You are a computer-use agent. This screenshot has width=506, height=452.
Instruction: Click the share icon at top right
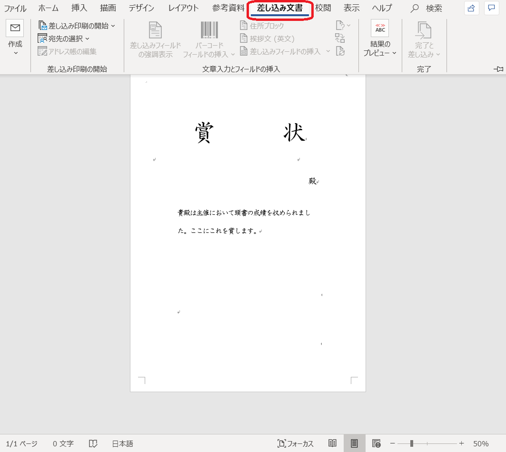[x=471, y=8]
